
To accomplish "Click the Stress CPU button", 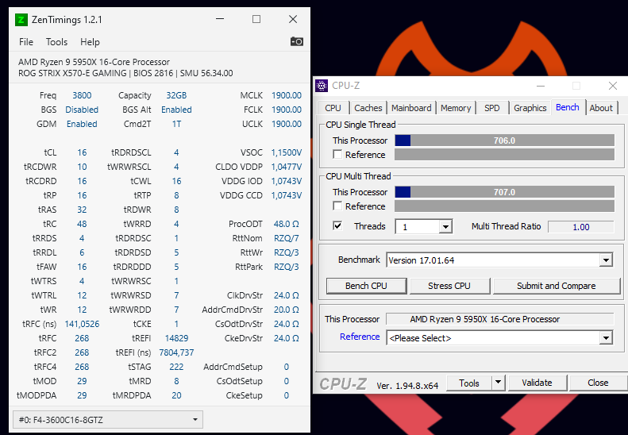I will coord(449,286).
